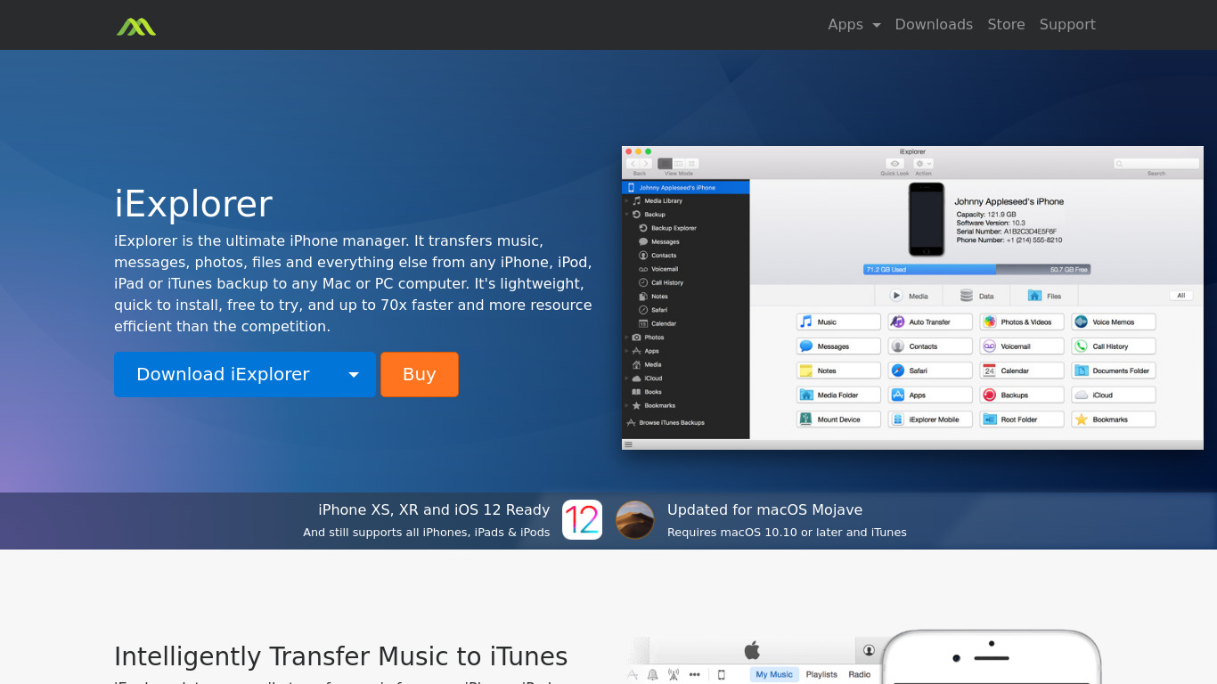Click the Apps button in the grid
The height and width of the screenshot is (684, 1217).
(x=930, y=395)
